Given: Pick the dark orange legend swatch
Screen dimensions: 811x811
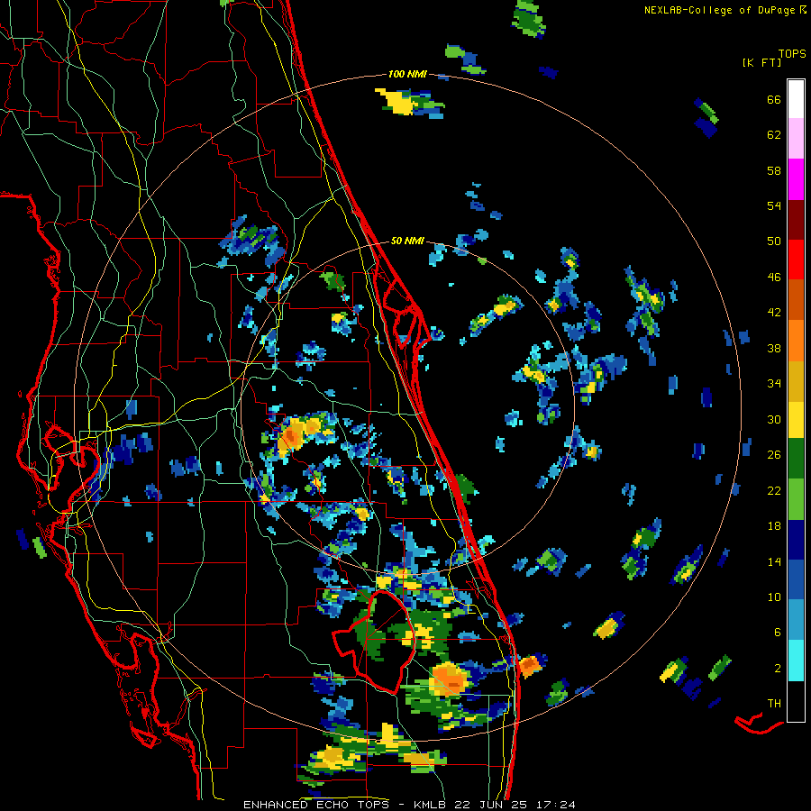Looking at the screenshot, I should click(796, 300).
